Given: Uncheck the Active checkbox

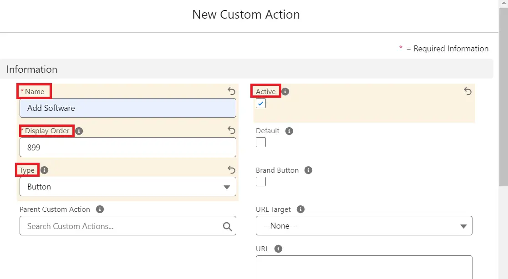Looking at the screenshot, I should [x=261, y=104].
